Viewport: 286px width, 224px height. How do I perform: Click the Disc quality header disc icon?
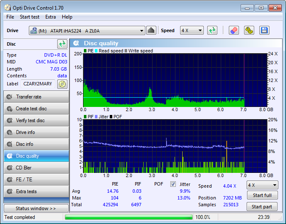tap(76, 43)
